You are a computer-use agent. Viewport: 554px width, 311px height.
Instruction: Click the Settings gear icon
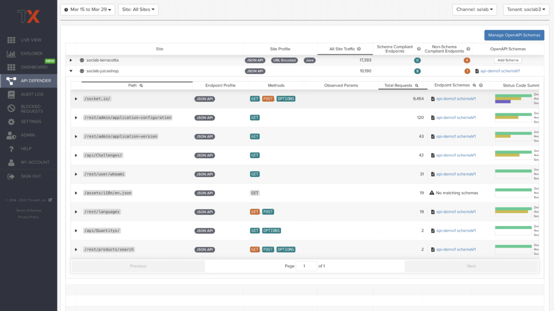point(11,122)
